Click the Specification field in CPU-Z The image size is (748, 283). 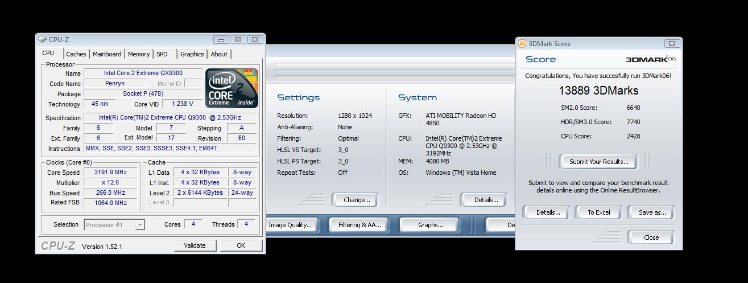coord(170,117)
